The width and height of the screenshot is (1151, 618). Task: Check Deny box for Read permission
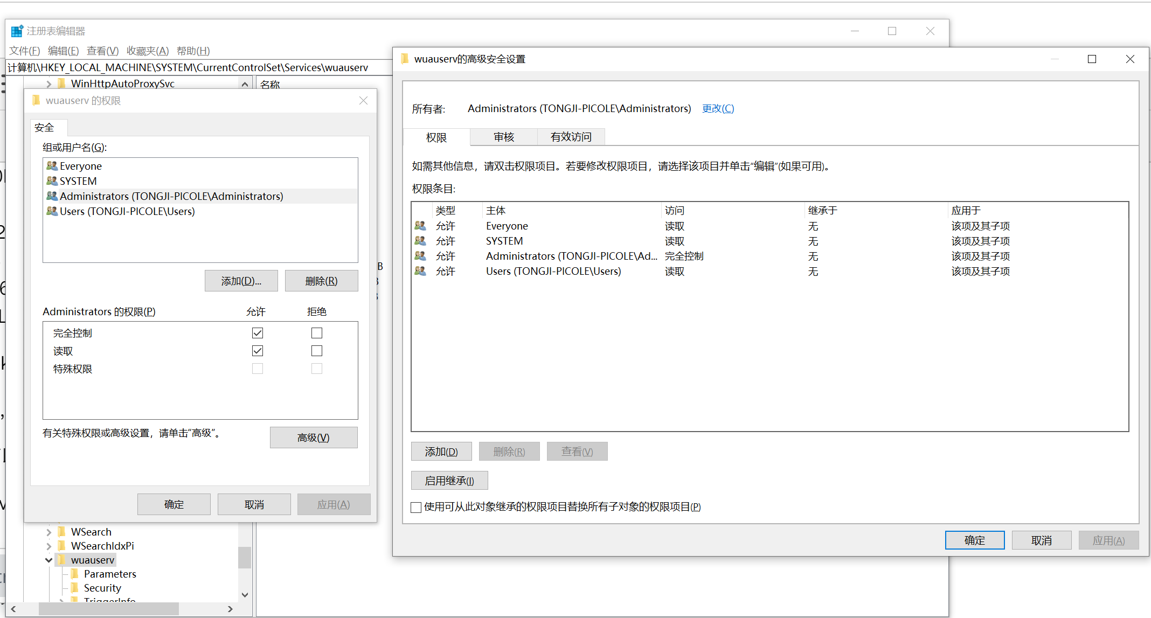[317, 351]
